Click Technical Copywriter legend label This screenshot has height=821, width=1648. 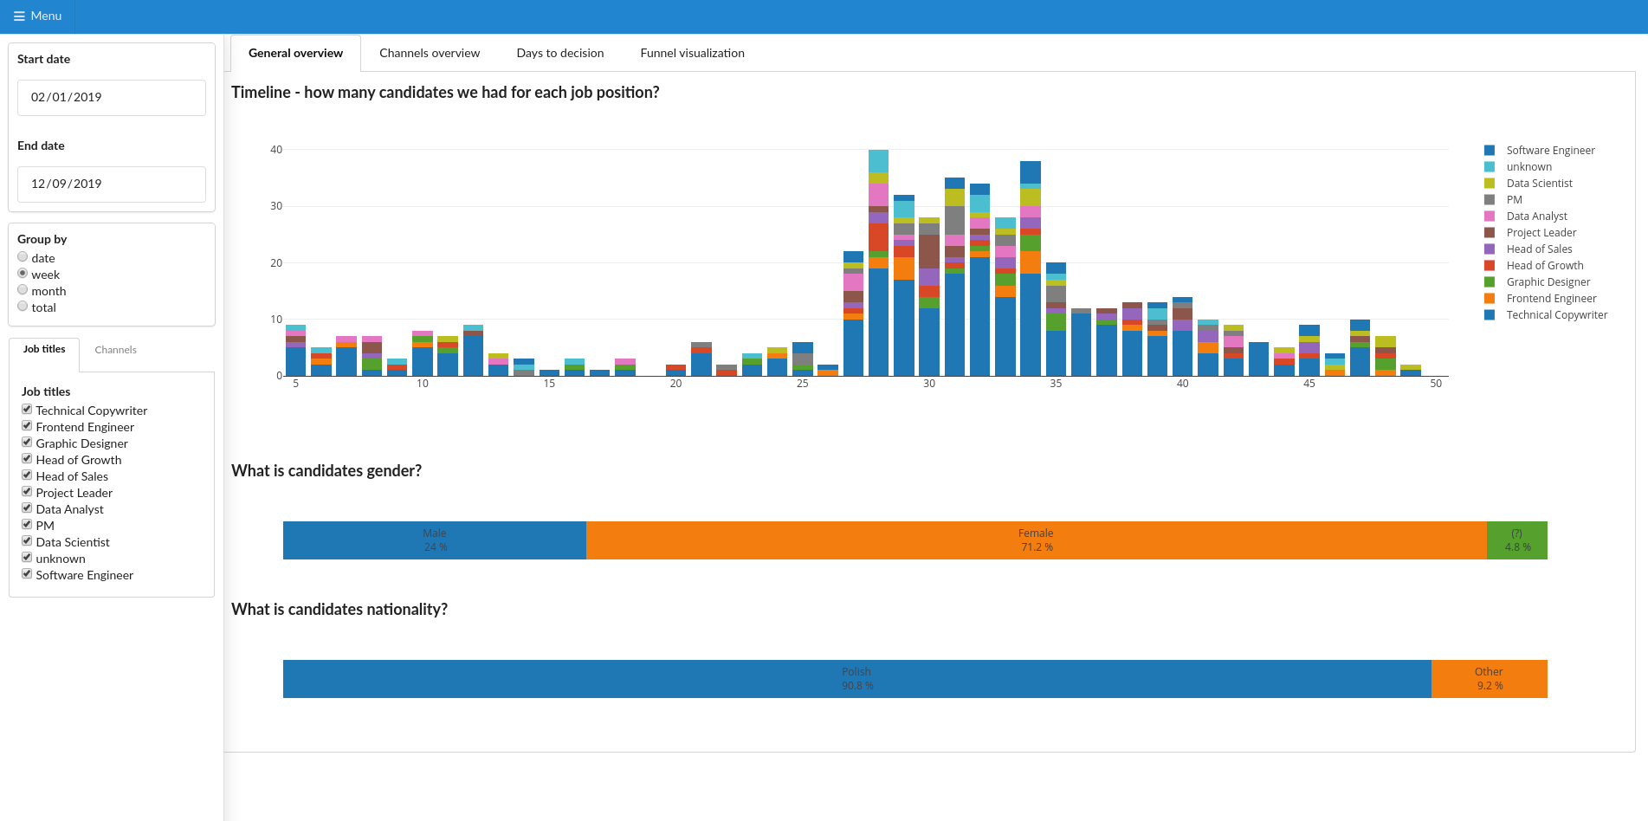pyautogui.click(x=1557, y=315)
